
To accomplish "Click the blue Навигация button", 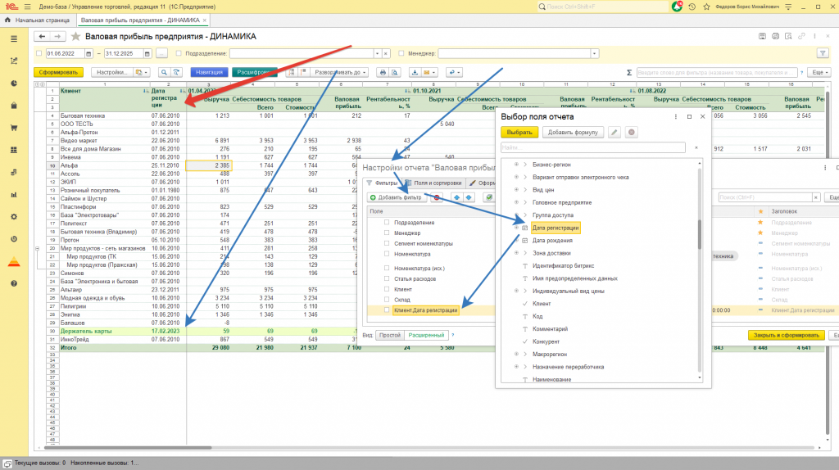I will [x=209, y=72].
